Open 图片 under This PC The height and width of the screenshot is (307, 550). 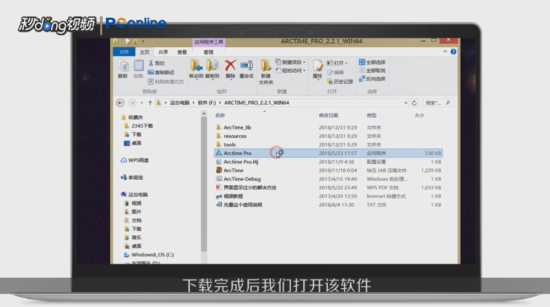[x=133, y=212]
